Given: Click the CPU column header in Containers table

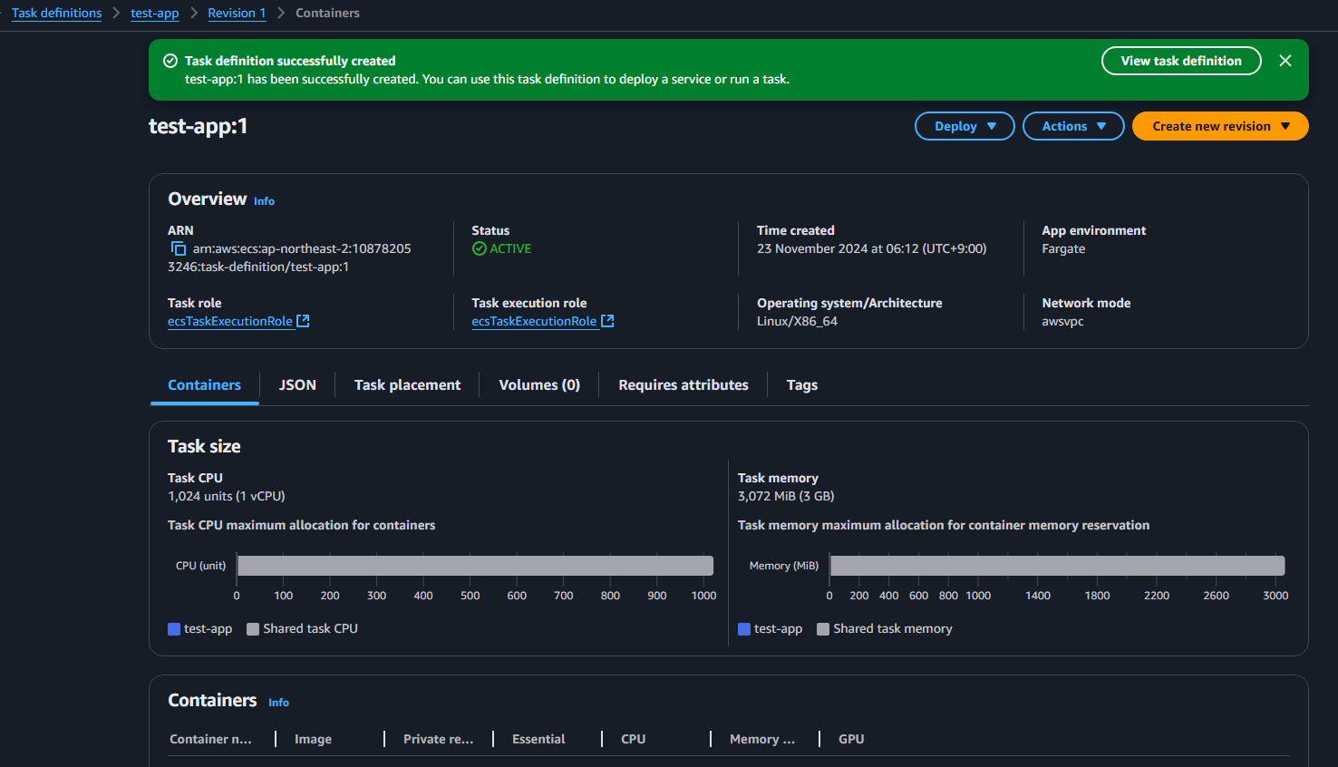Looking at the screenshot, I should click(634, 739).
